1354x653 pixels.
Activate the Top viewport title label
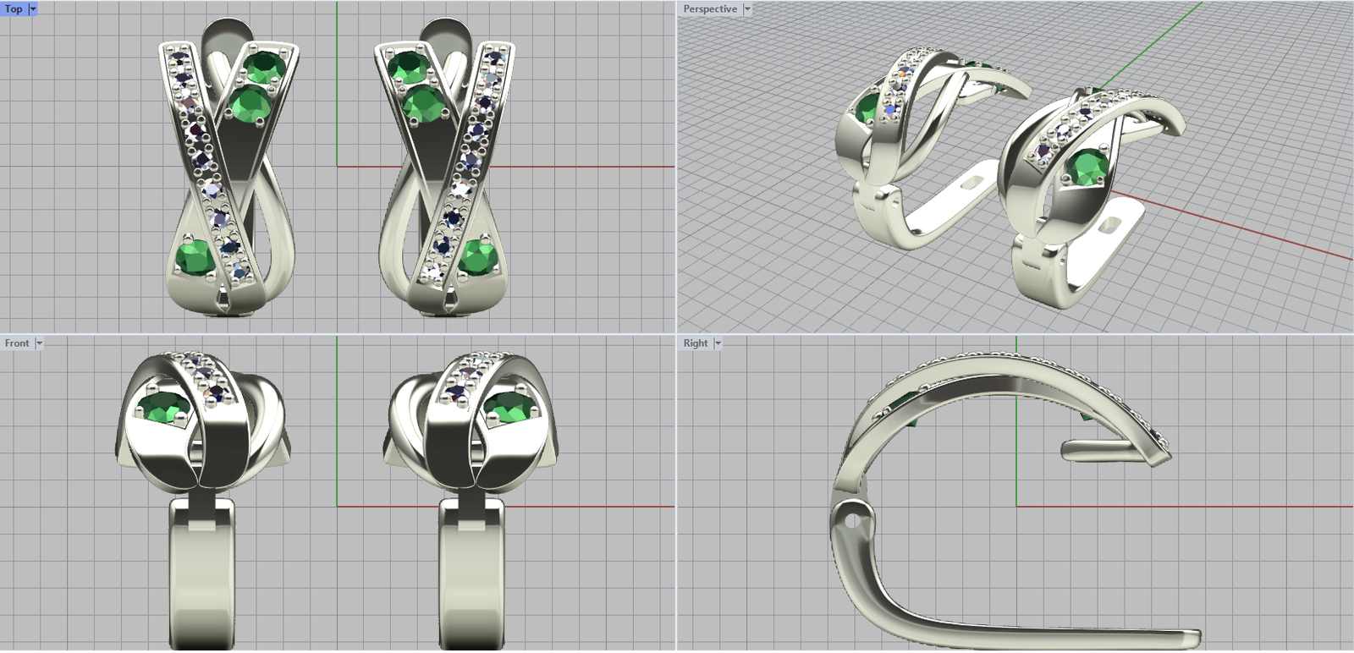[14, 8]
